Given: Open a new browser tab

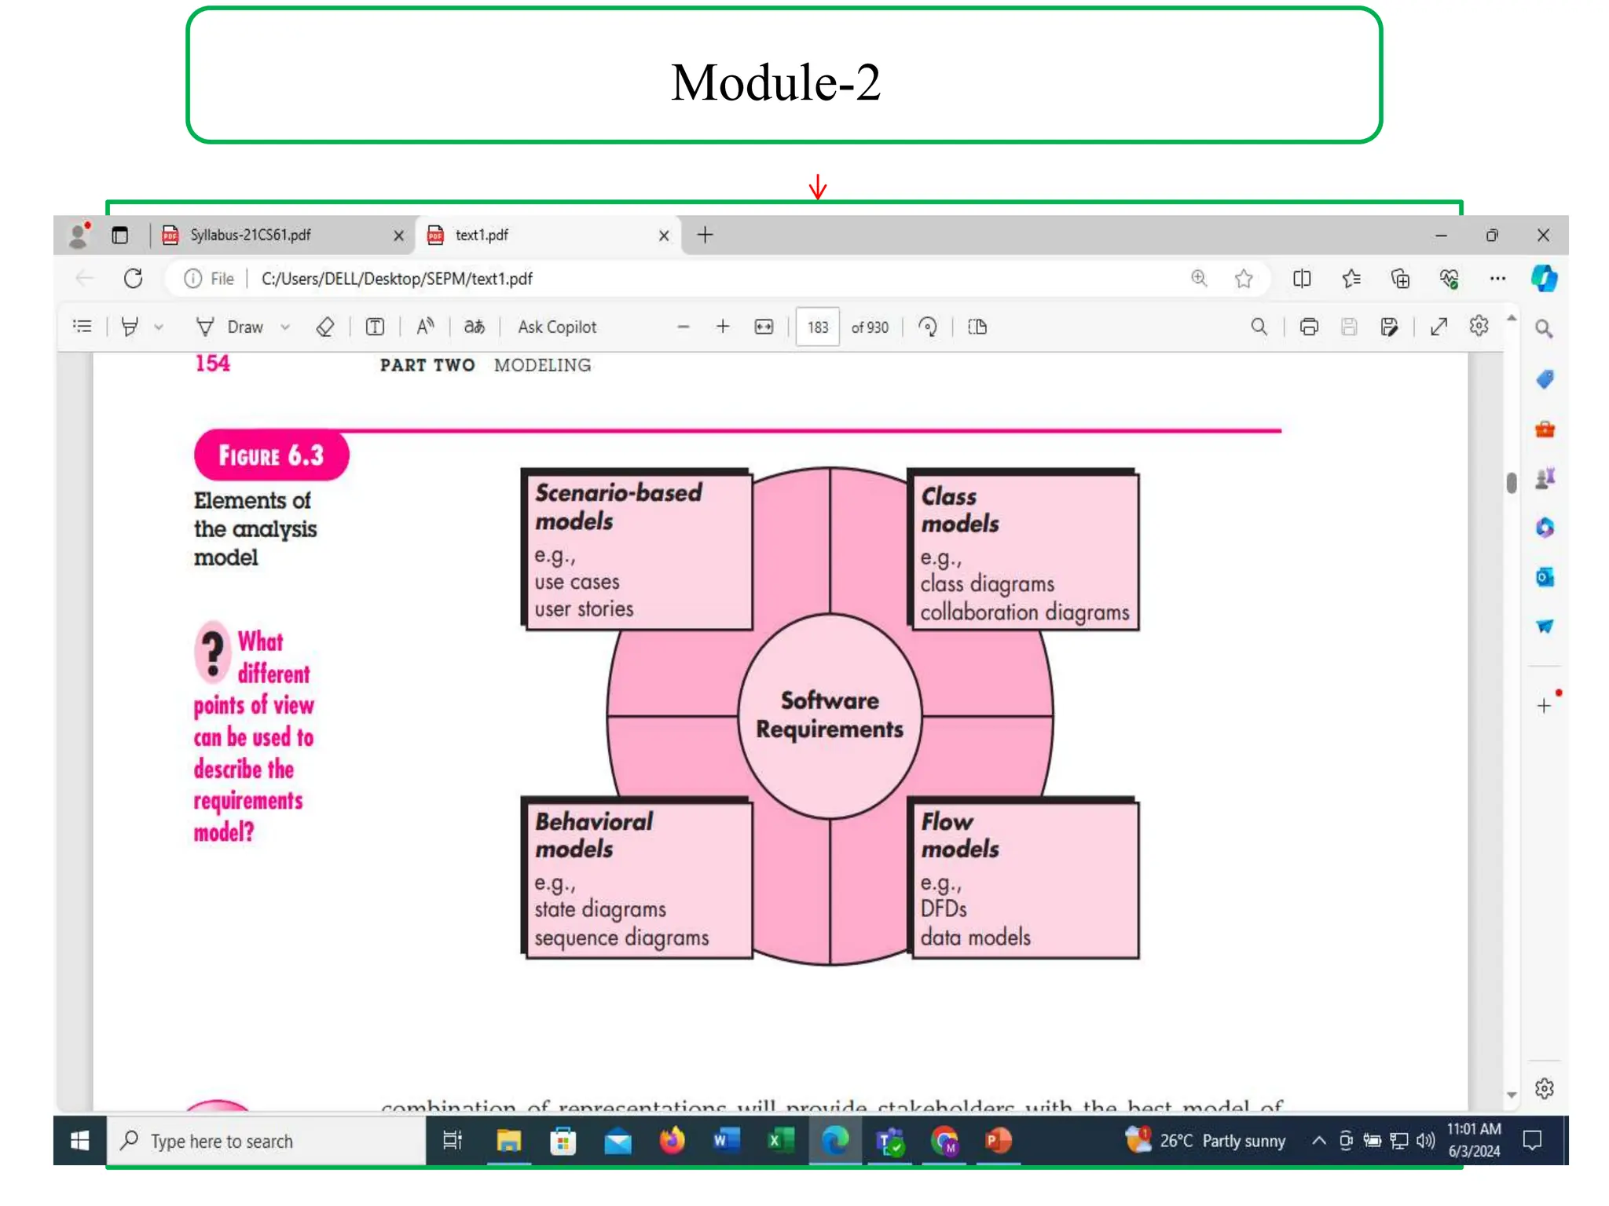Looking at the screenshot, I should tap(705, 235).
